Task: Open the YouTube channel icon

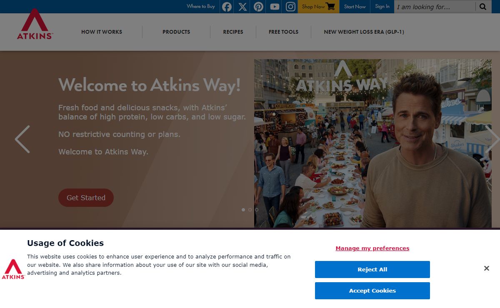Action: click(275, 7)
